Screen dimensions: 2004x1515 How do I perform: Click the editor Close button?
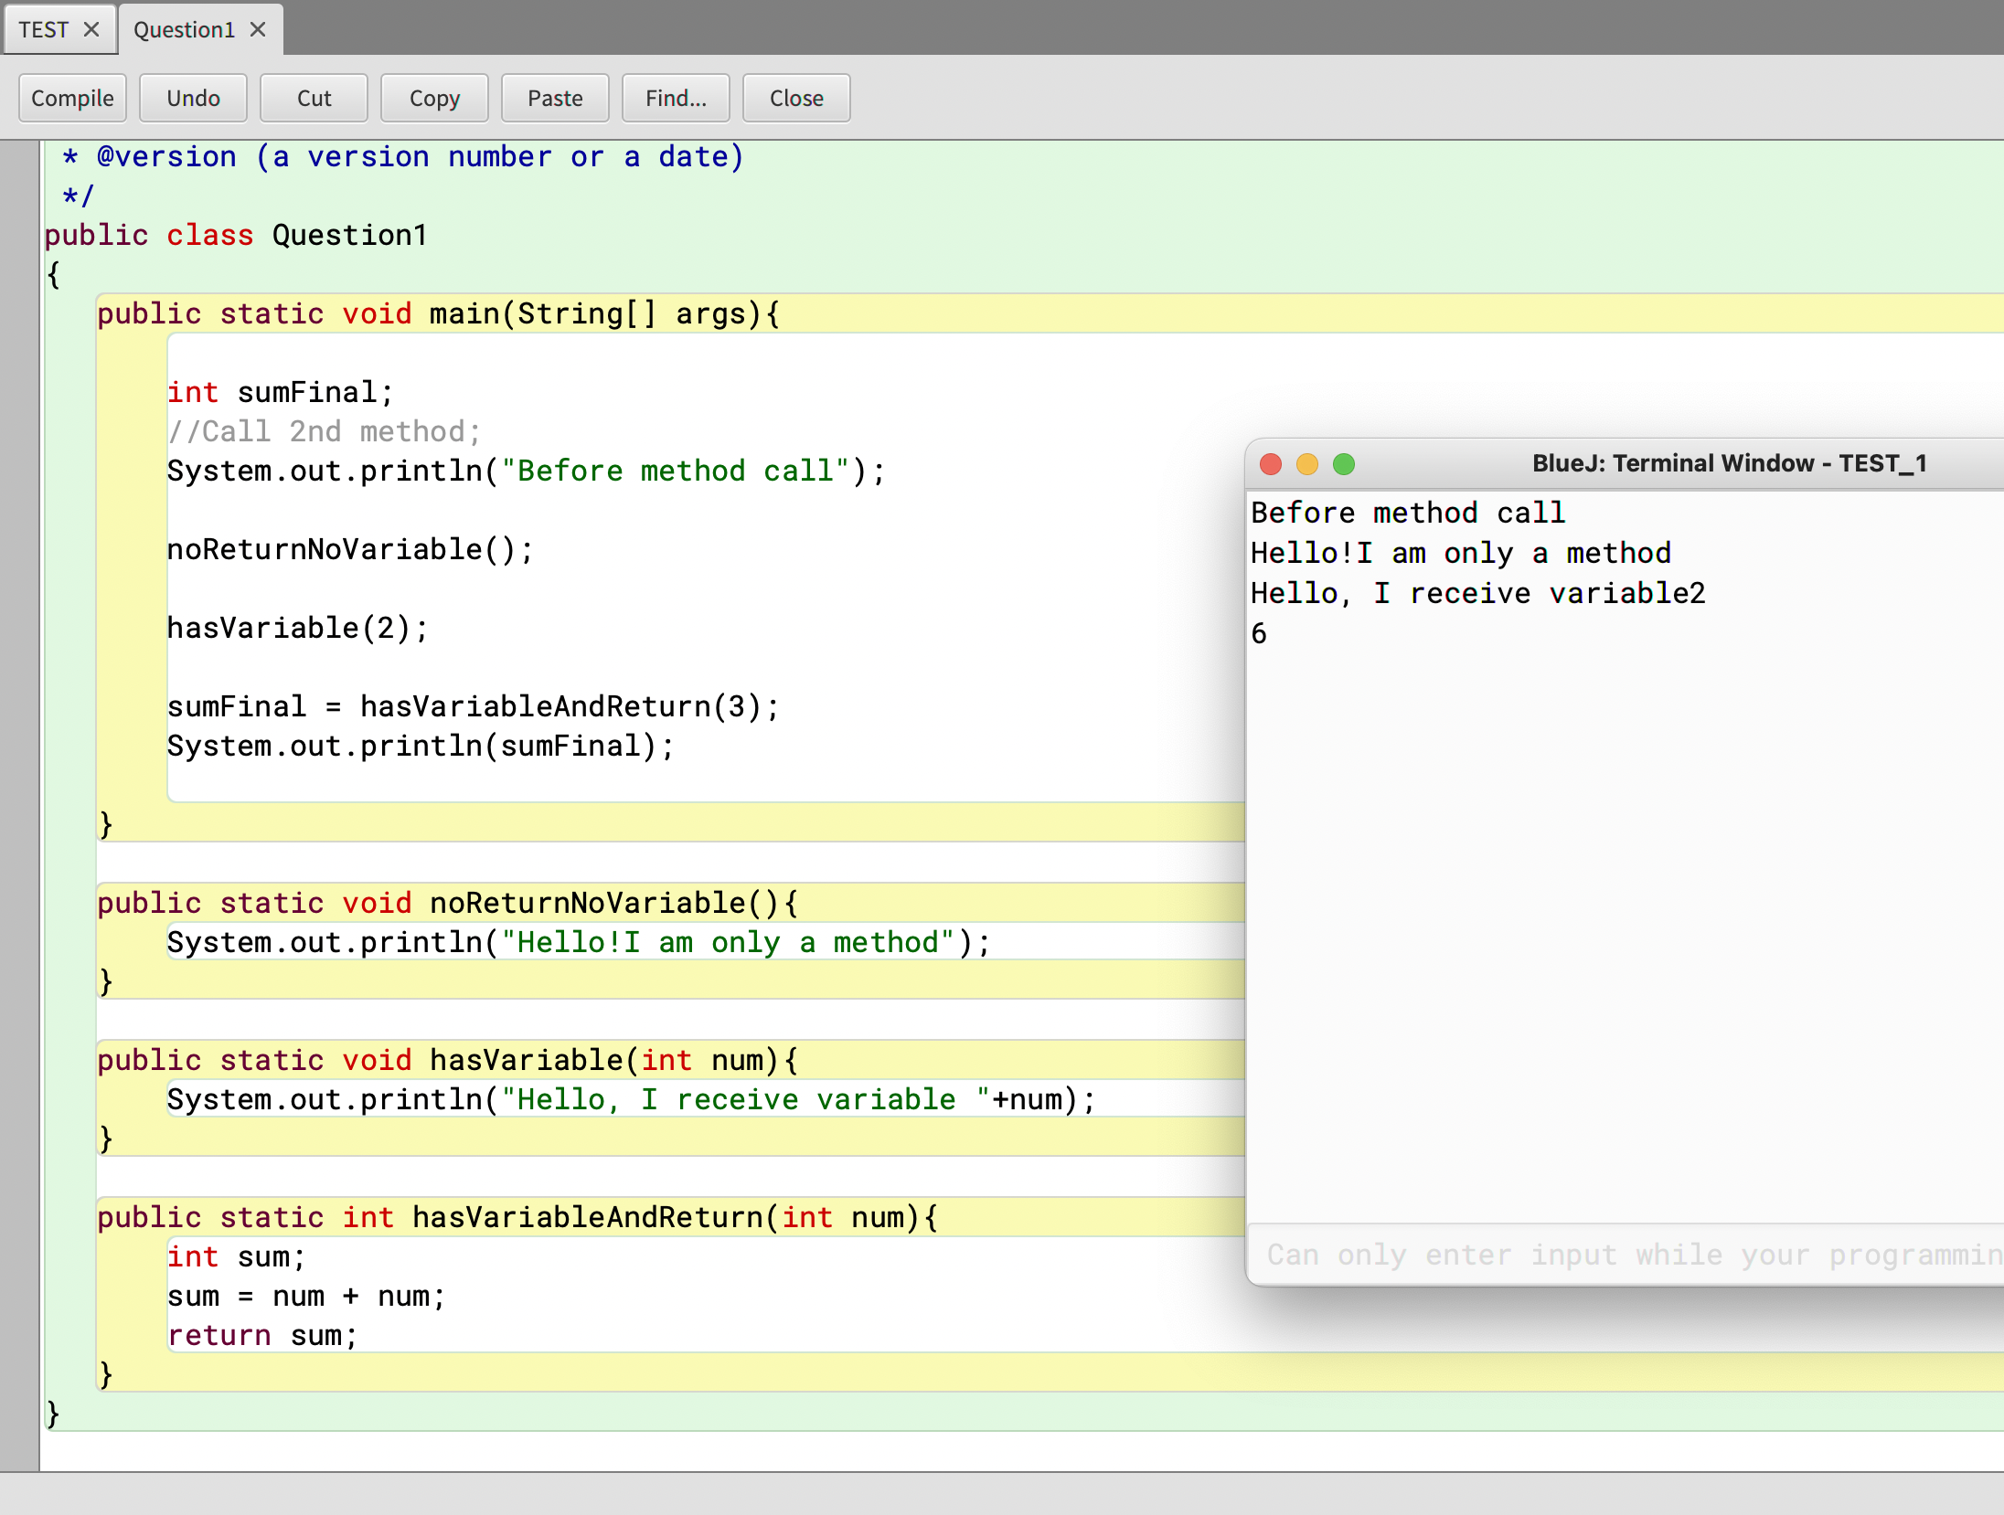(796, 98)
